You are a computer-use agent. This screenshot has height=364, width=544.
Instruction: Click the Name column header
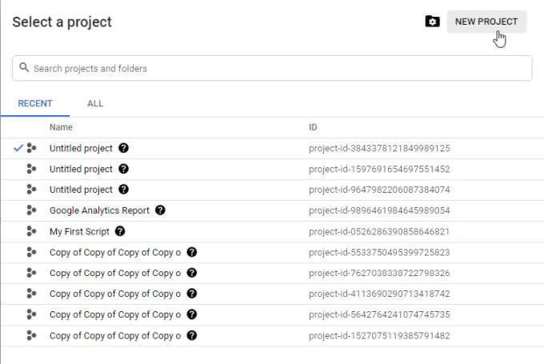coord(61,127)
